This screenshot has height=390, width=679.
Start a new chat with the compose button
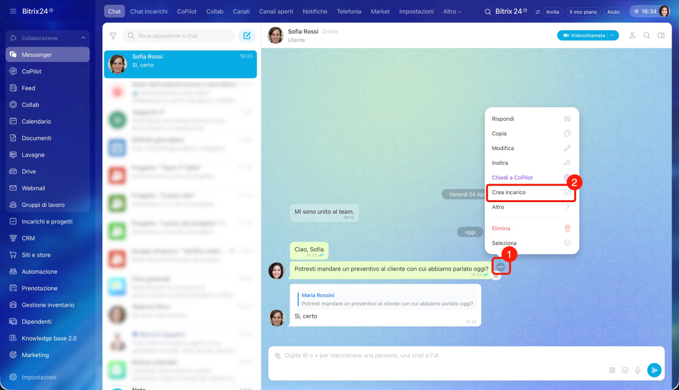coord(247,36)
